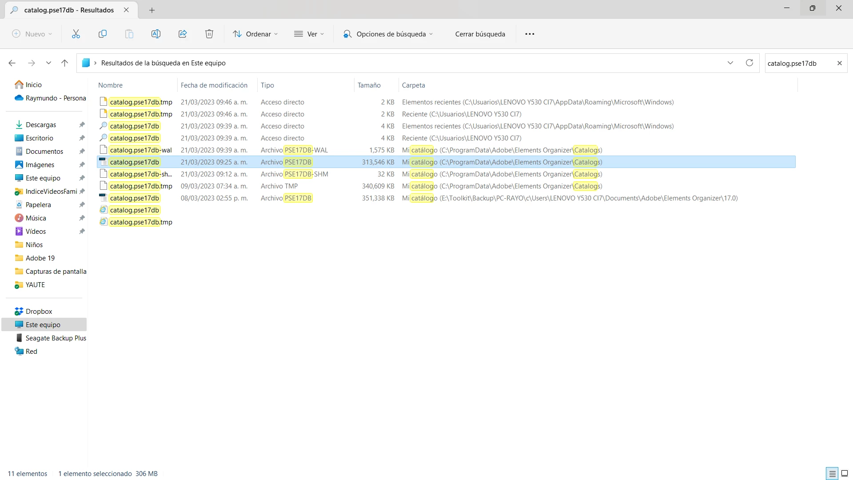Switch to large thumbnails view layout
The image size is (853, 480).
pyautogui.click(x=845, y=474)
